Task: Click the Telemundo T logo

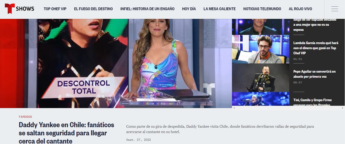Action: (x=10, y=9)
